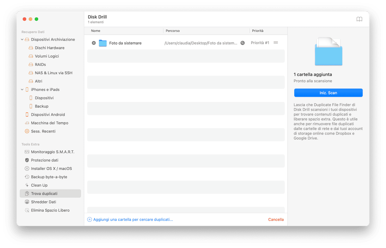Click the Backup byte-a-byte clock icon
Viewport: 386px width, 248px height.
point(27,177)
